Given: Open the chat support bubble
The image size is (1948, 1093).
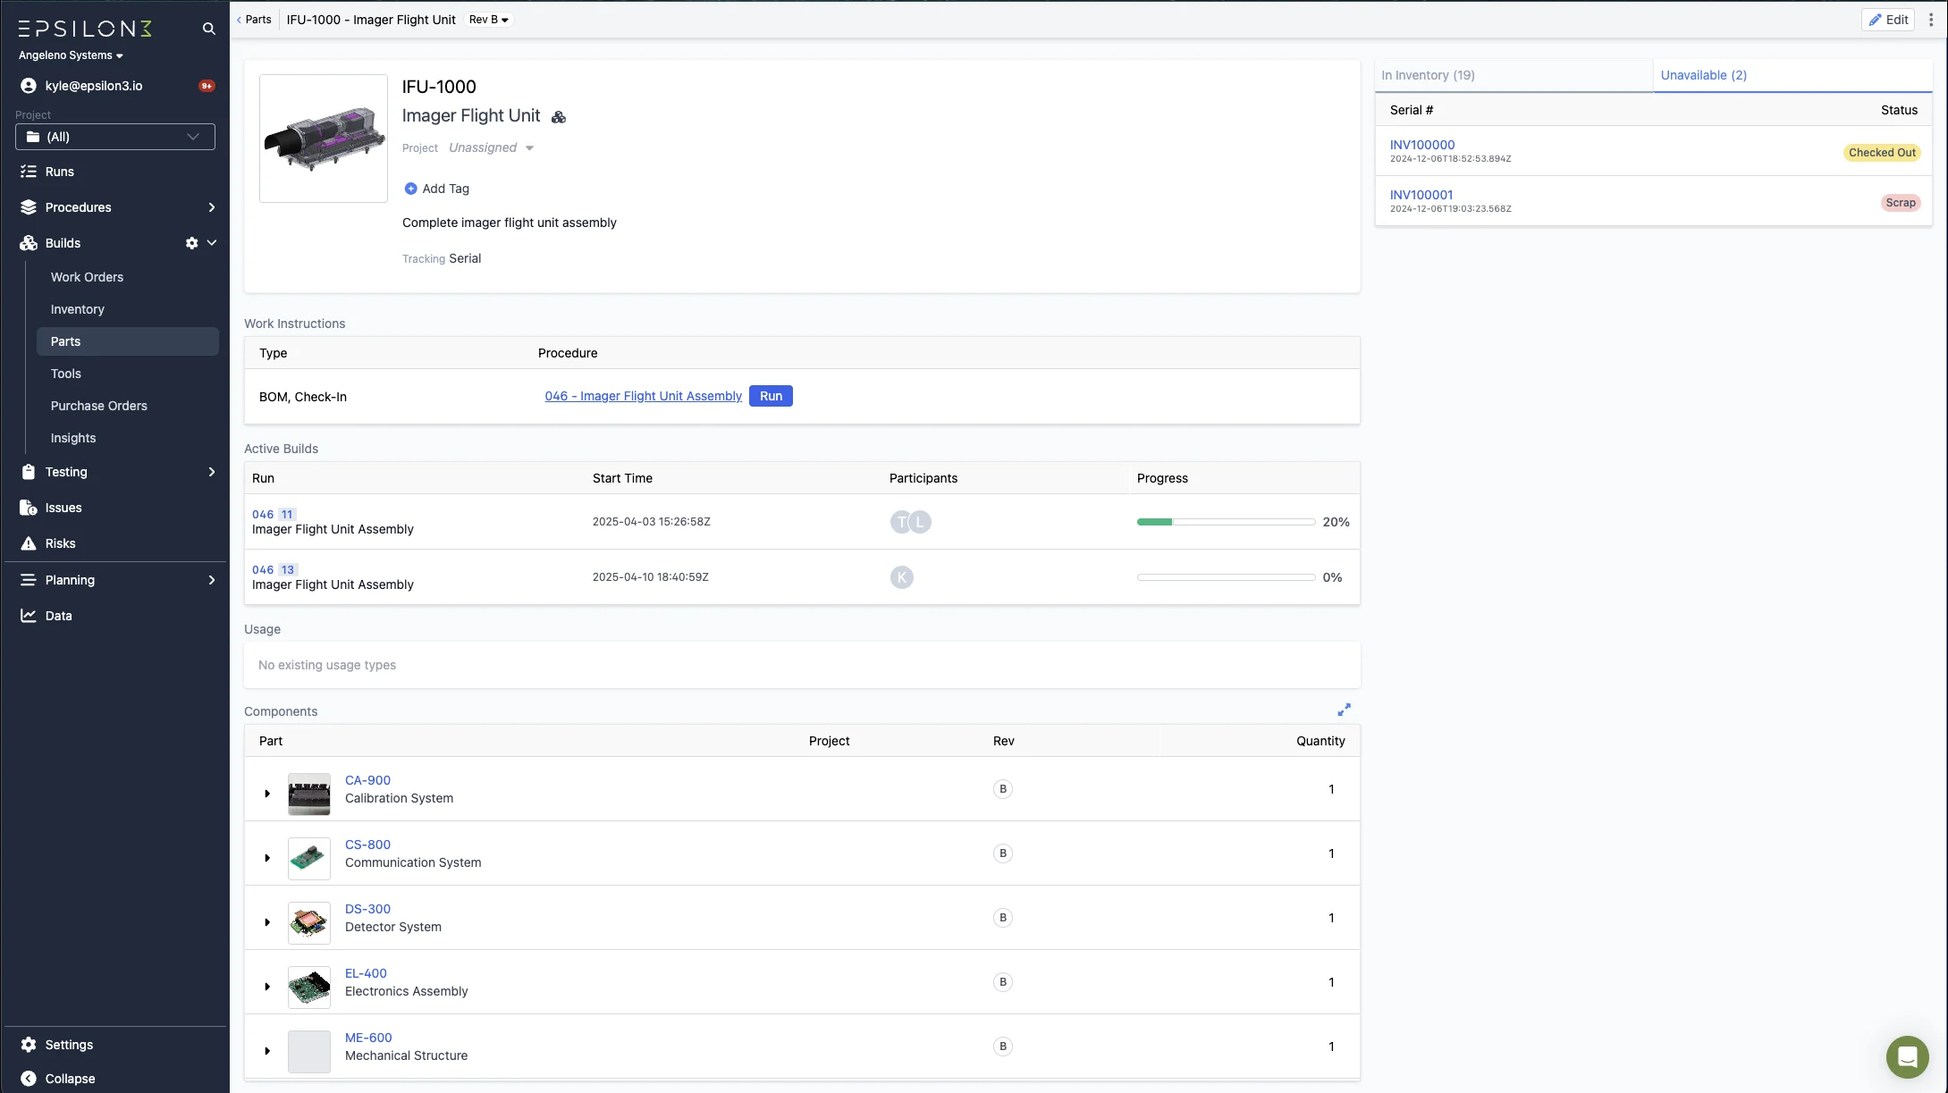Looking at the screenshot, I should pyautogui.click(x=1907, y=1057).
